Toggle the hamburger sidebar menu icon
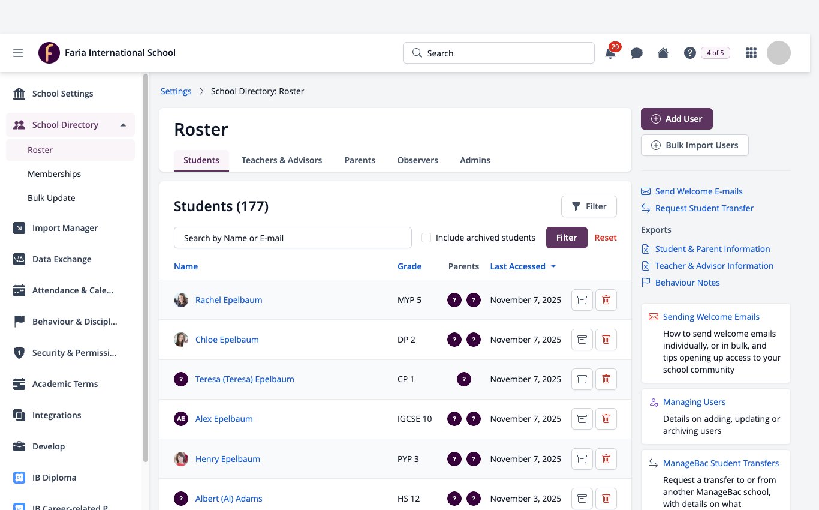The image size is (819, 510). point(18,53)
